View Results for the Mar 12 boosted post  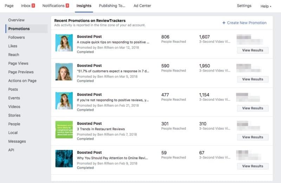(x=253, y=50)
